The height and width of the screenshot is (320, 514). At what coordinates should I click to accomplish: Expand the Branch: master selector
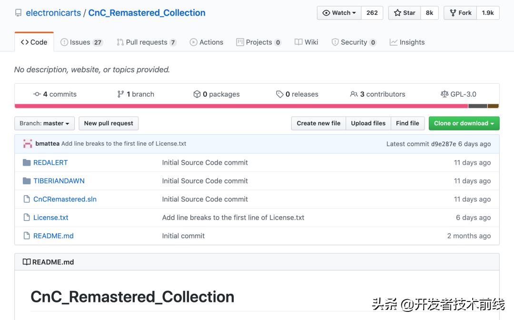tap(44, 123)
